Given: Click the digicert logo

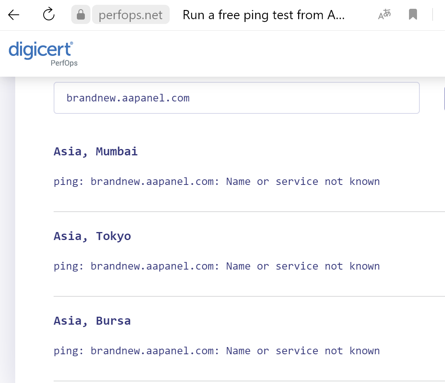Looking at the screenshot, I should pos(40,50).
